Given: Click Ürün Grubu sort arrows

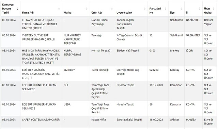Looking at the screenshot, I should [x=214, y=9].
